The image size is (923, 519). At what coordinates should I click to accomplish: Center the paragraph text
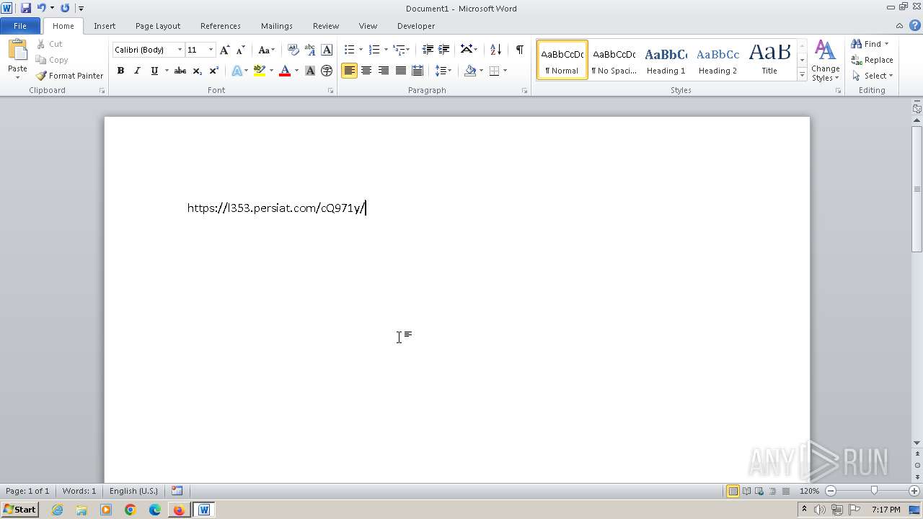tap(366, 71)
